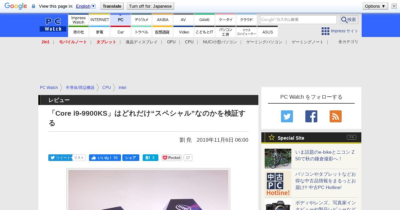400x210 pixels.
Task: Click the Core i9-9900KS article image
Action: (x=148, y=189)
